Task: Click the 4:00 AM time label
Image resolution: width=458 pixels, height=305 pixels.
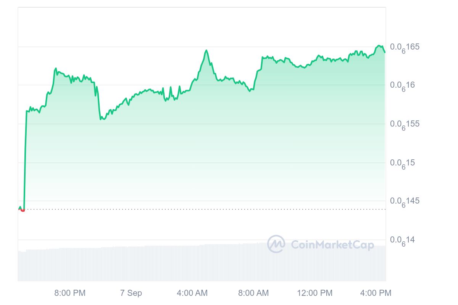Action: (x=192, y=293)
